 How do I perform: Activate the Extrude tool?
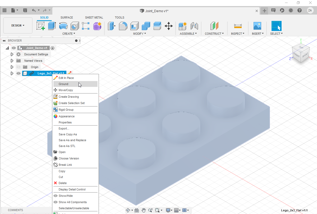click(x=52, y=26)
